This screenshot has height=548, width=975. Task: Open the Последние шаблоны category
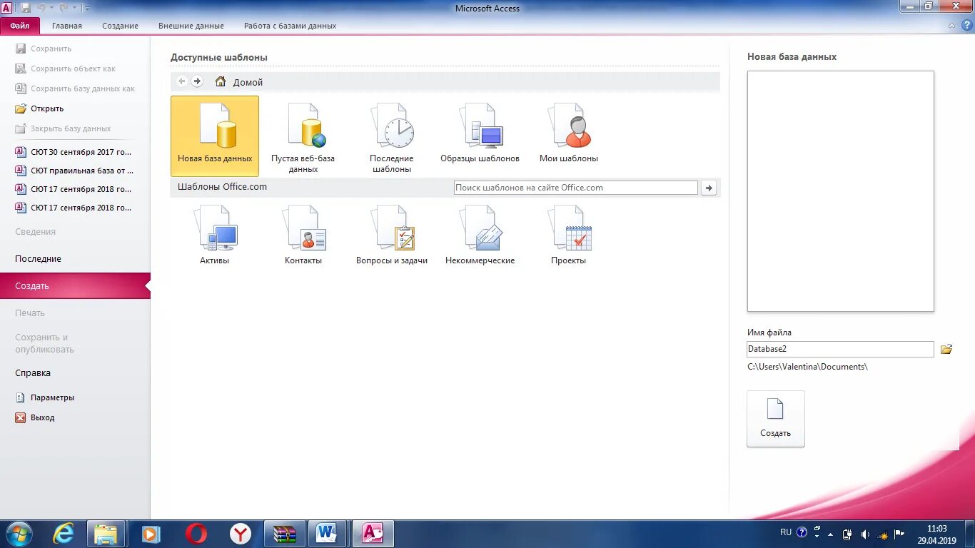click(392, 138)
